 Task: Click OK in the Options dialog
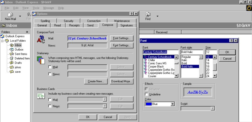88,117
